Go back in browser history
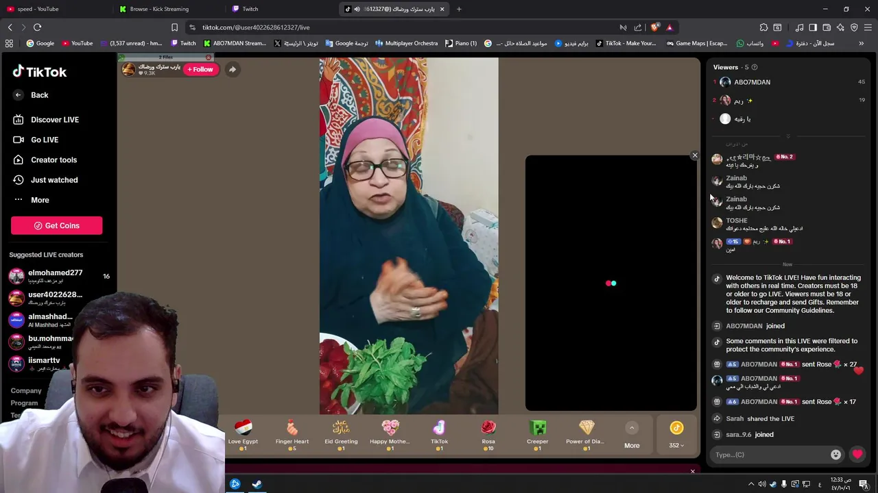Image resolution: width=878 pixels, height=493 pixels. pyautogui.click(x=10, y=27)
